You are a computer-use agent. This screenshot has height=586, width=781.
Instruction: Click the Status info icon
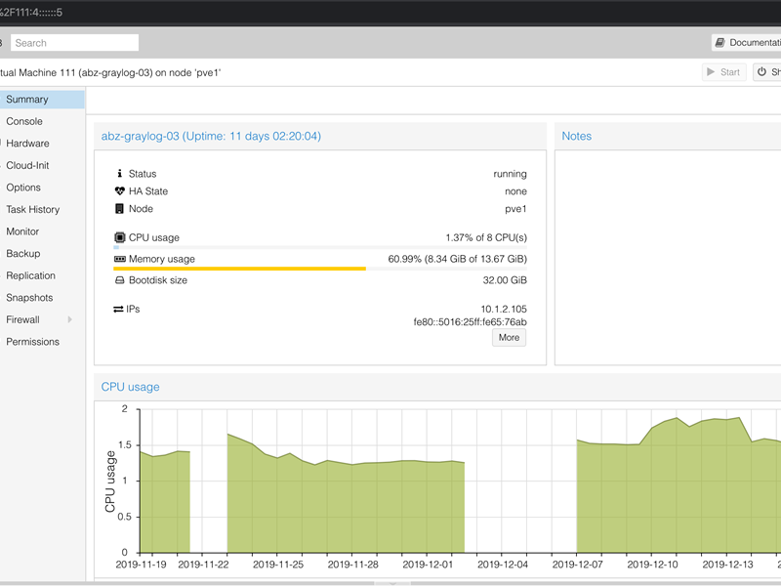click(x=119, y=174)
